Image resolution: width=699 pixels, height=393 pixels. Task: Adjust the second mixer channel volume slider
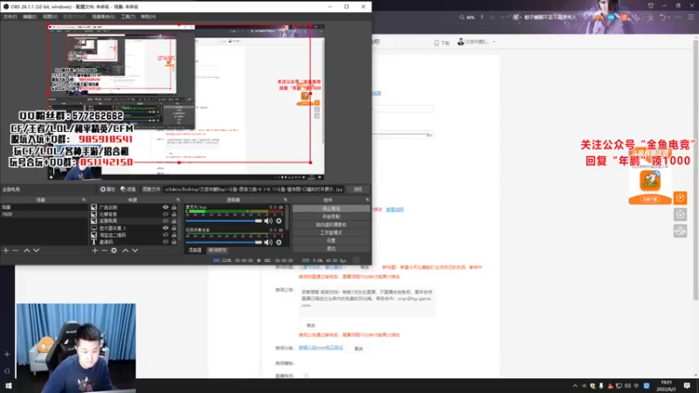click(224, 242)
